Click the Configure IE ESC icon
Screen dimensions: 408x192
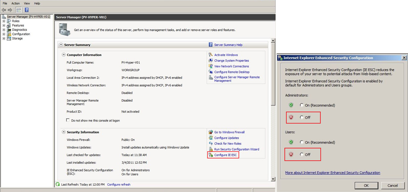pyautogui.click(x=211, y=155)
